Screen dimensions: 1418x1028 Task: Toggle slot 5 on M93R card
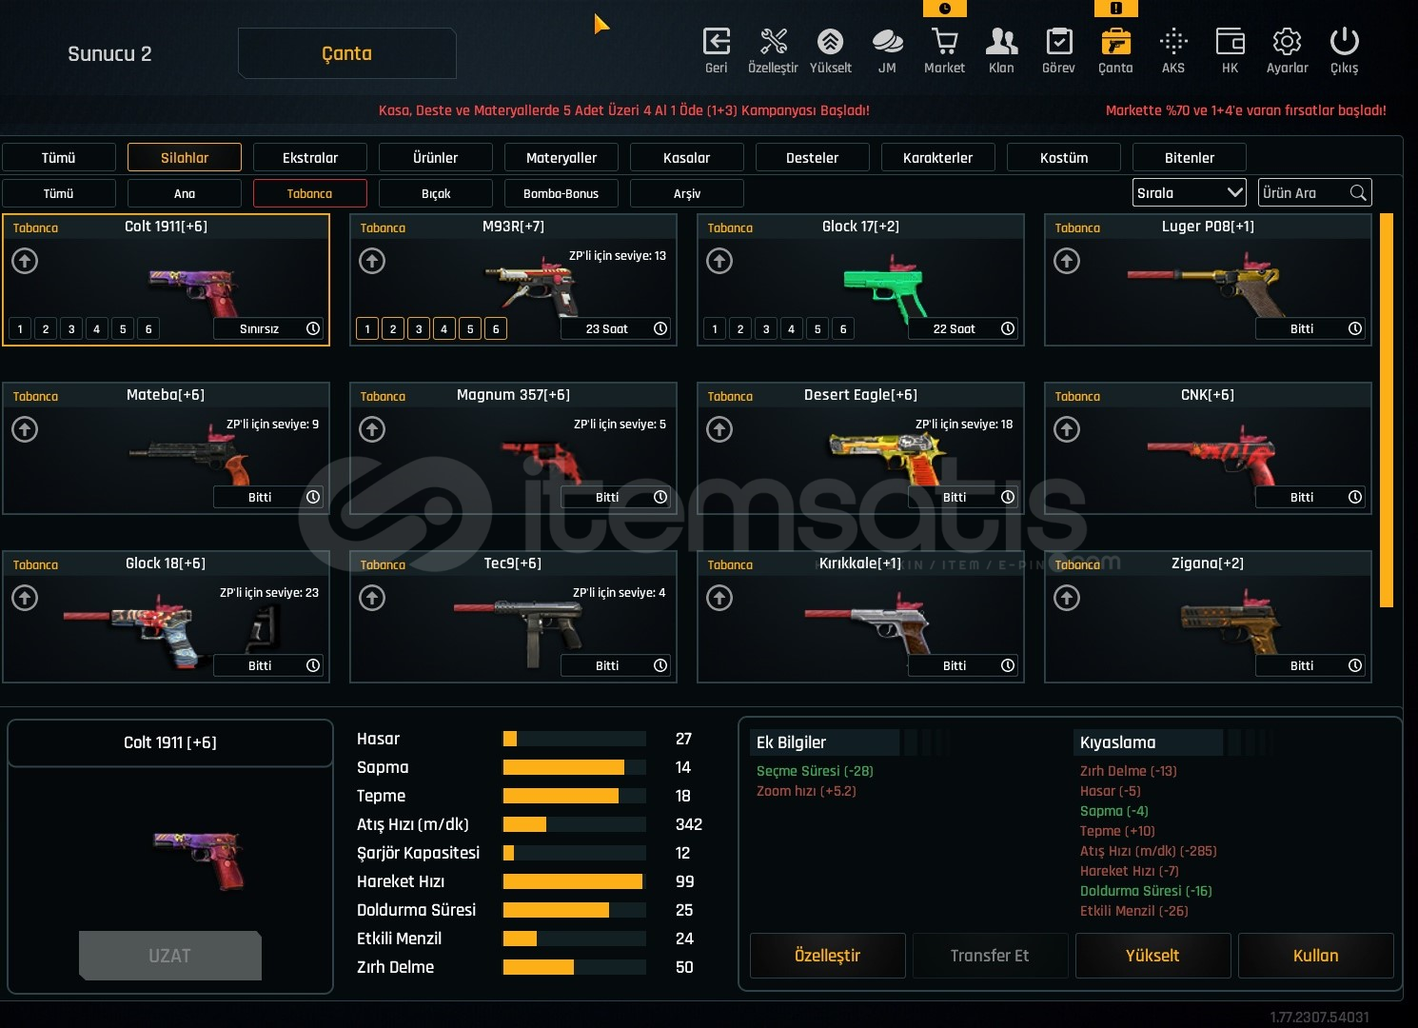click(470, 329)
